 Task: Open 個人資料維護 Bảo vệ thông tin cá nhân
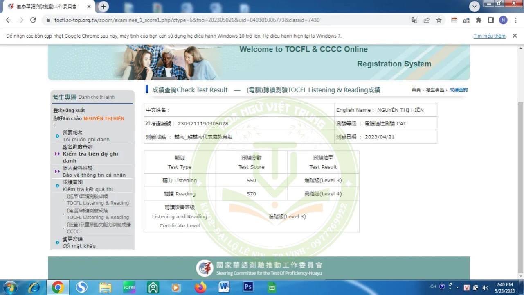click(94, 171)
